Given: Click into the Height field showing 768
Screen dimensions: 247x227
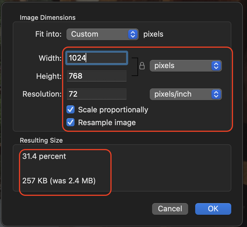Looking at the screenshot, I should point(97,76).
